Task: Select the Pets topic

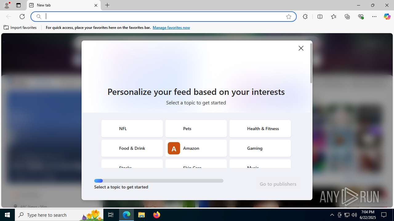Action: point(196,129)
